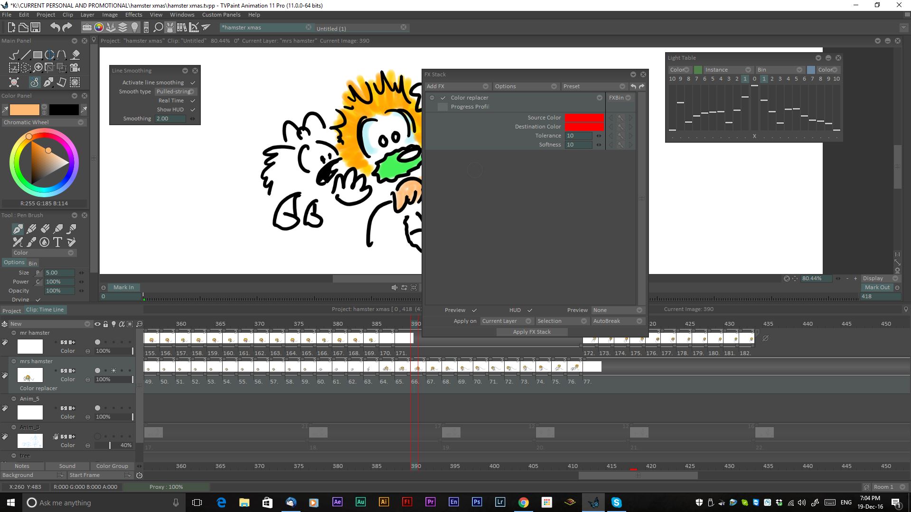Open the Smooth type Pulled-string dropdown
This screenshot has width=911, height=512.
pyautogui.click(x=176, y=91)
